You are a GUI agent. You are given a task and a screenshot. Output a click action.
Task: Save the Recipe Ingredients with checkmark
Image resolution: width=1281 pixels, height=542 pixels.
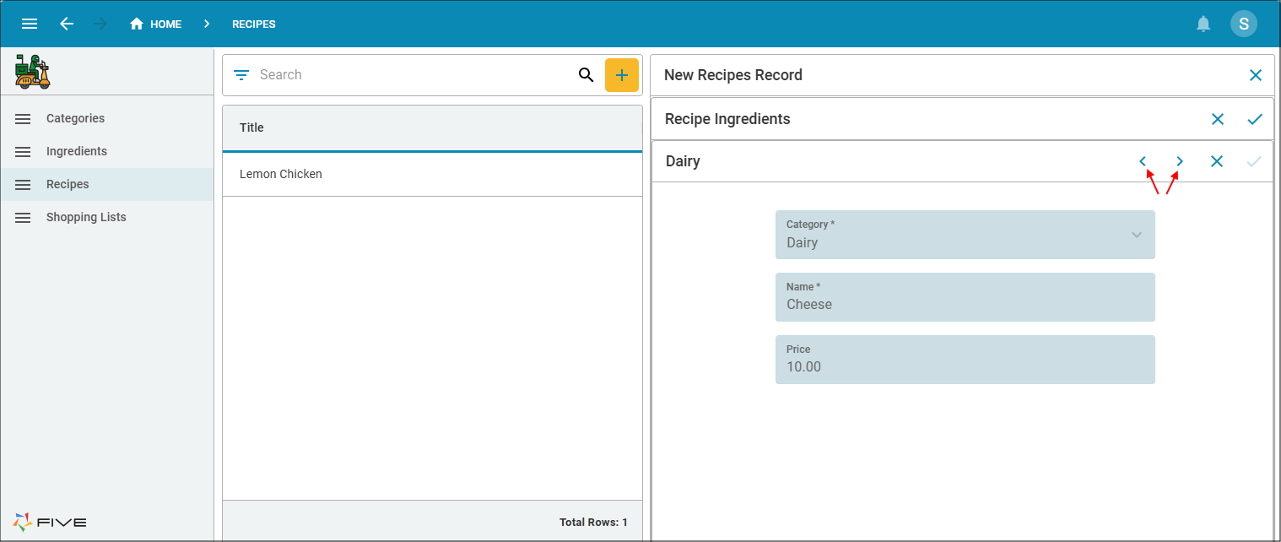click(x=1254, y=119)
